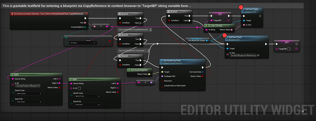Viewport: 316px width, 121px height.
Task: Click the execution output pin of Get Assets by Path
Action: (x=203, y=67)
